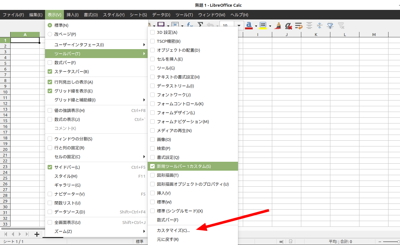
Task: Click the + button to add a sheet
Action: click(x=37, y=234)
